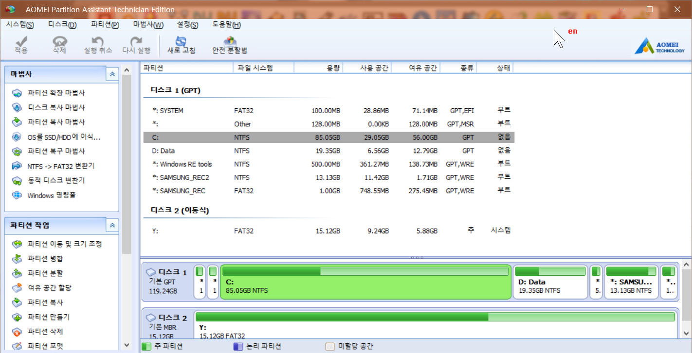This screenshot has width=692, height=353.
Task: Open the 마법사(W) menu
Action: 148,25
